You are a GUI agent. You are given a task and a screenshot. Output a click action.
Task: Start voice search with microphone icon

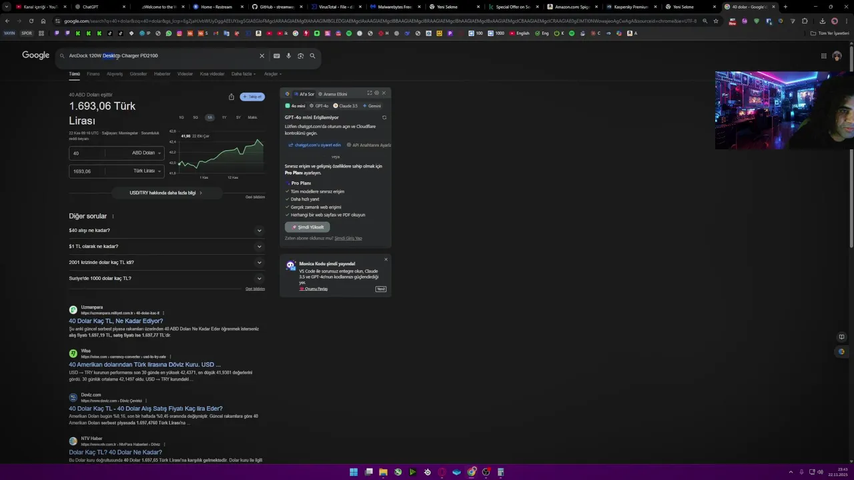[x=288, y=56]
